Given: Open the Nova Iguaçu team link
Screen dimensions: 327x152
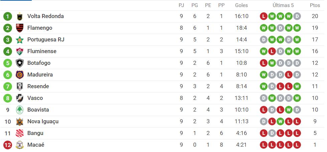Looking at the screenshot, I should click(x=43, y=121).
